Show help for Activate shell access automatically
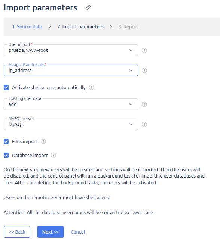The image size is (220, 244). tap(91, 87)
